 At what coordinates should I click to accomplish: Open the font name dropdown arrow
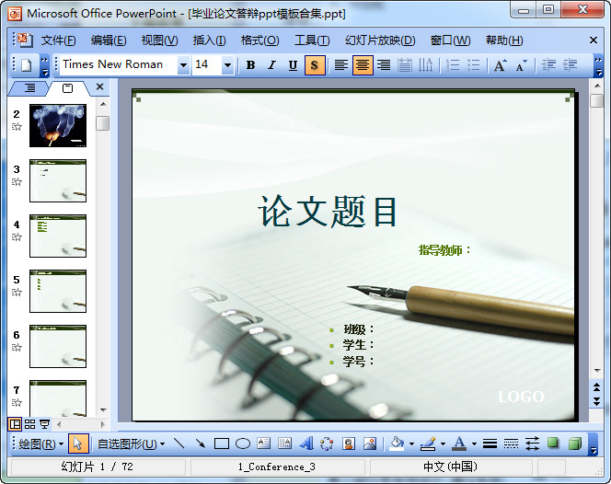[x=183, y=65]
